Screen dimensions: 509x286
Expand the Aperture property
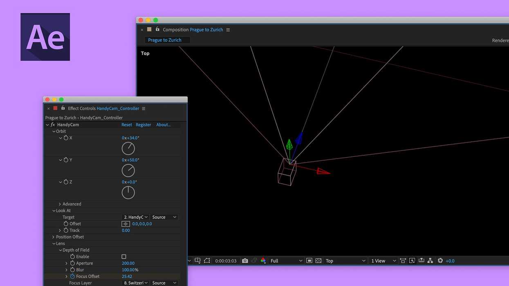[66, 263]
